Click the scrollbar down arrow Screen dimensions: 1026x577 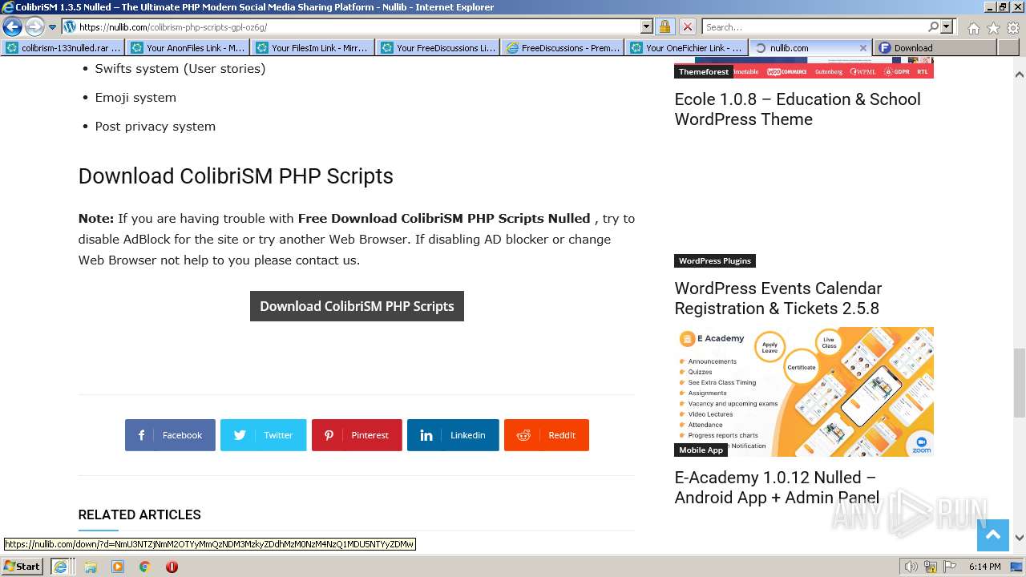(1020, 538)
